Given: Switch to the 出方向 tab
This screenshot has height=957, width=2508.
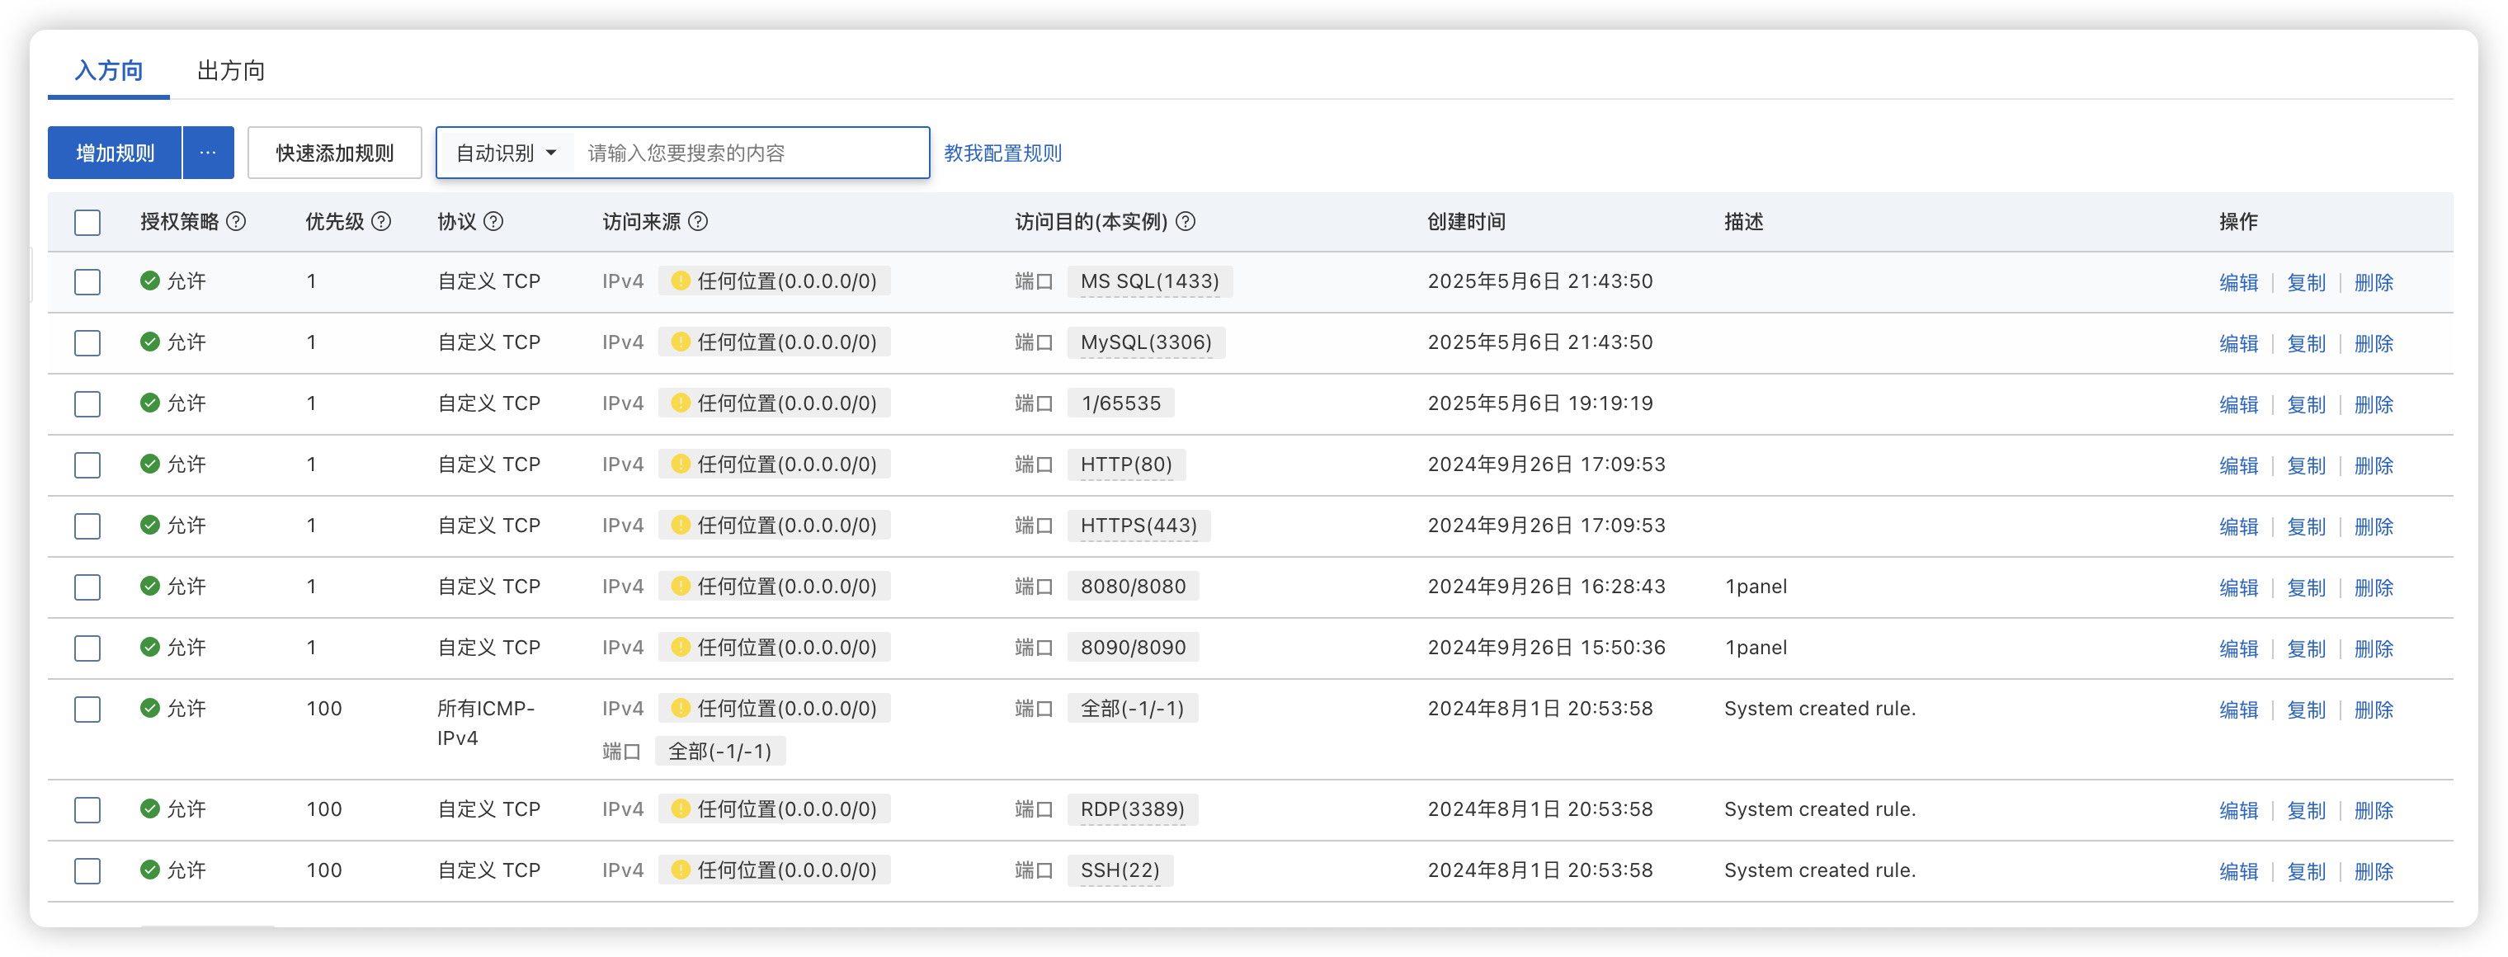Looking at the screenshot, I should [x=231, y=71].
